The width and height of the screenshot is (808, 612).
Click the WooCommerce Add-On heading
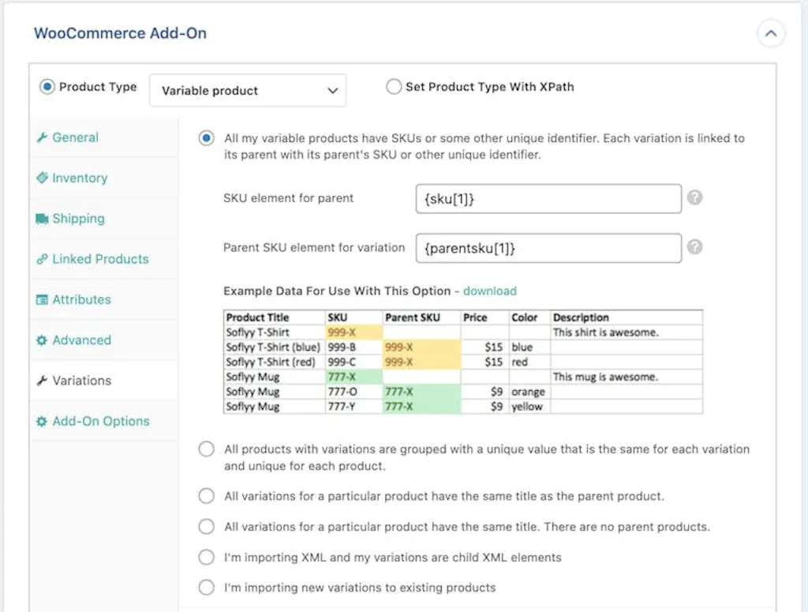coord(120,33)
